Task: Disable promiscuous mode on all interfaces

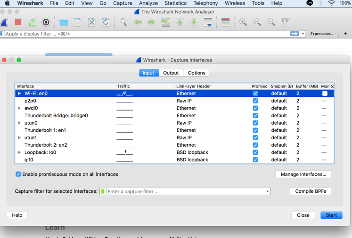Action: coord(18,174)
